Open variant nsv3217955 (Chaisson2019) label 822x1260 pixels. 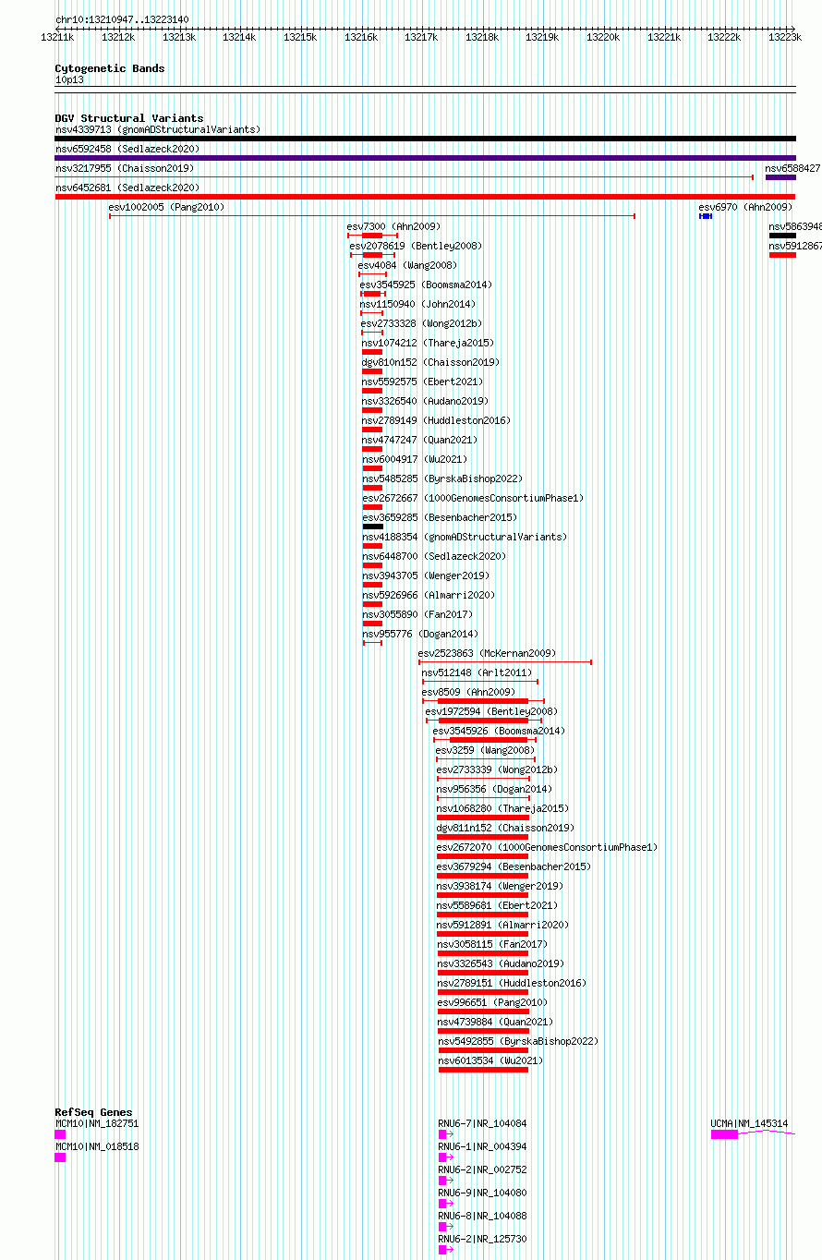coord(125,168)
